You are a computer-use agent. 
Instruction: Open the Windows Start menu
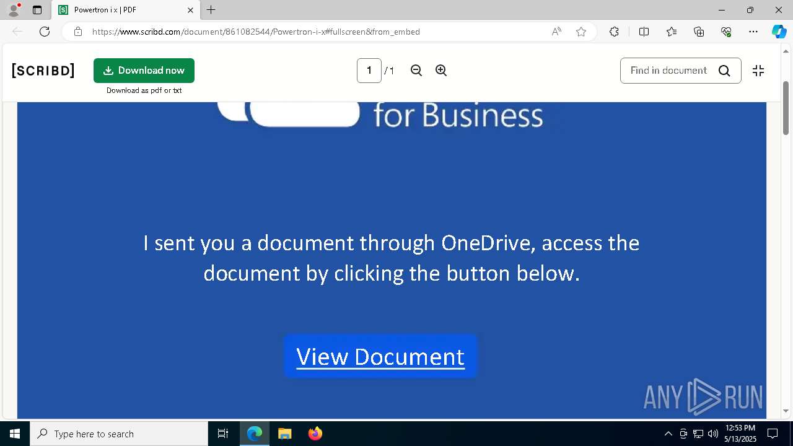click(x=15, y=434)
